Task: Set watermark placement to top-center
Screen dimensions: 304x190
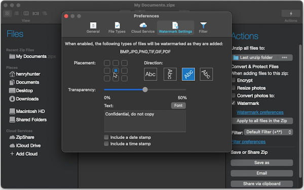Action: (x=116, y=63)
